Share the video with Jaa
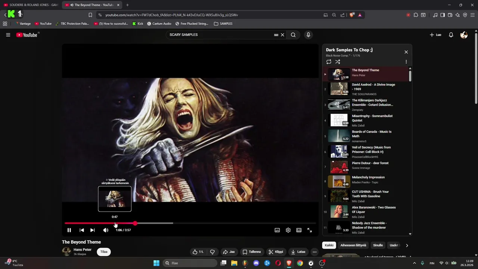Image resolution: width=478 pixels, height=269 pixels. [x=229, y=252]
